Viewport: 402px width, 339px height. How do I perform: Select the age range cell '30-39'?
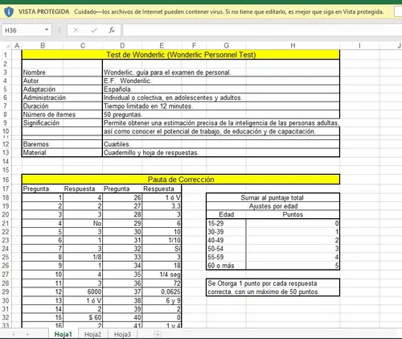tap(226, 232)
